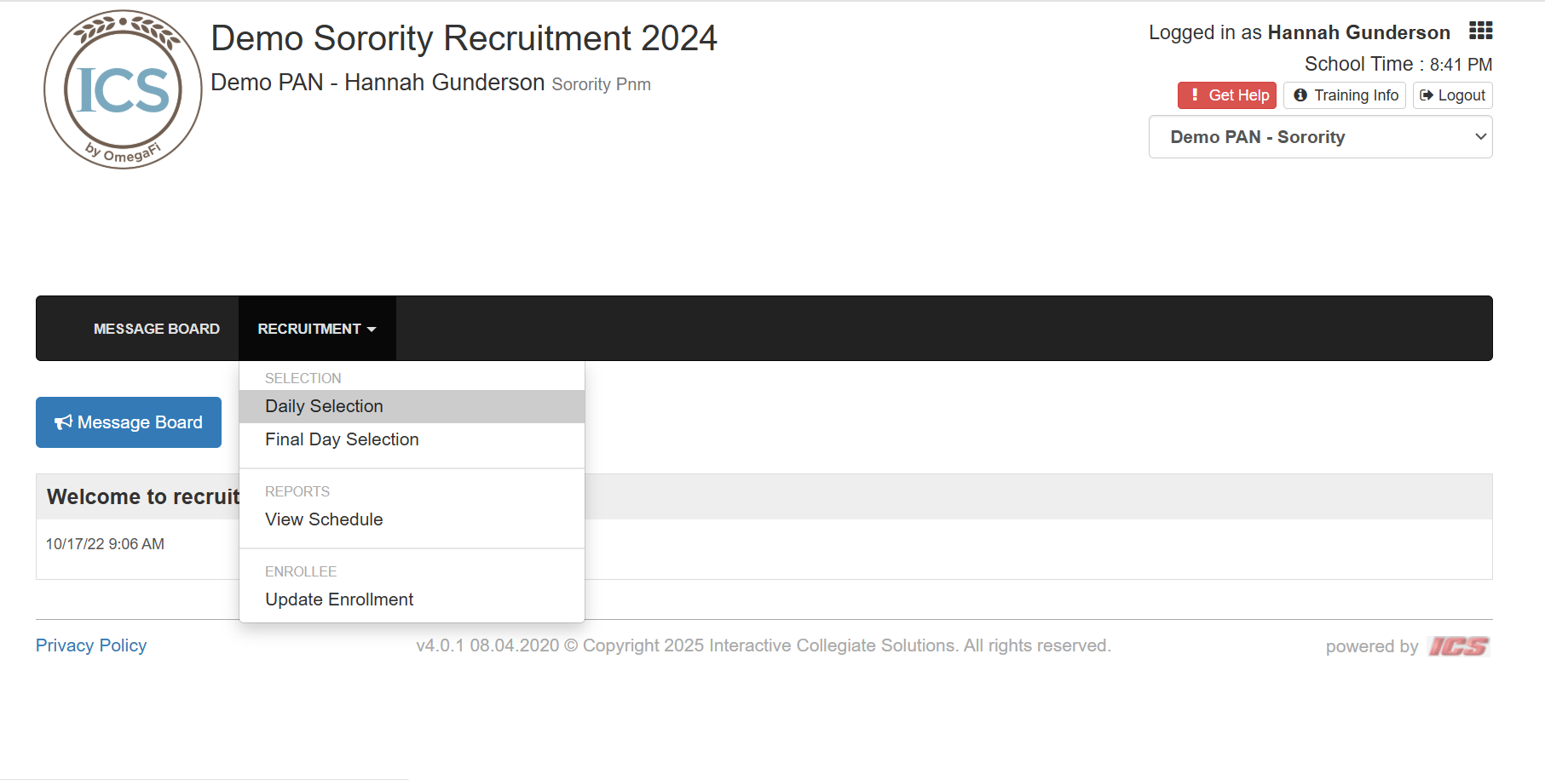
Task: Click the ICS by OmegaFi logo
Action: coord(123,89)
